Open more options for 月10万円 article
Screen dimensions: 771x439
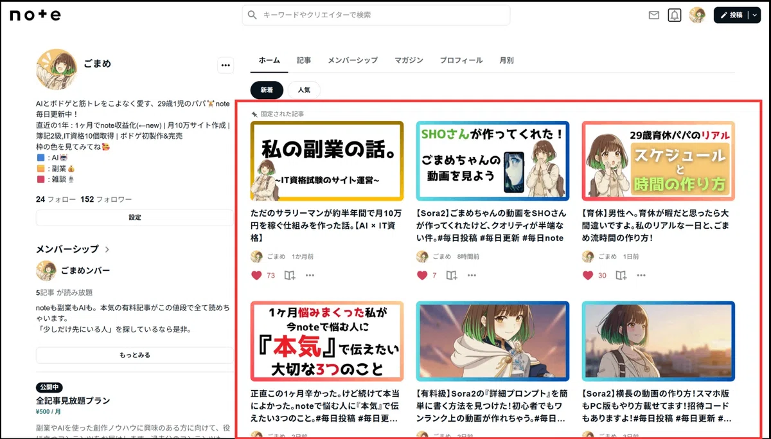point(310,275)
